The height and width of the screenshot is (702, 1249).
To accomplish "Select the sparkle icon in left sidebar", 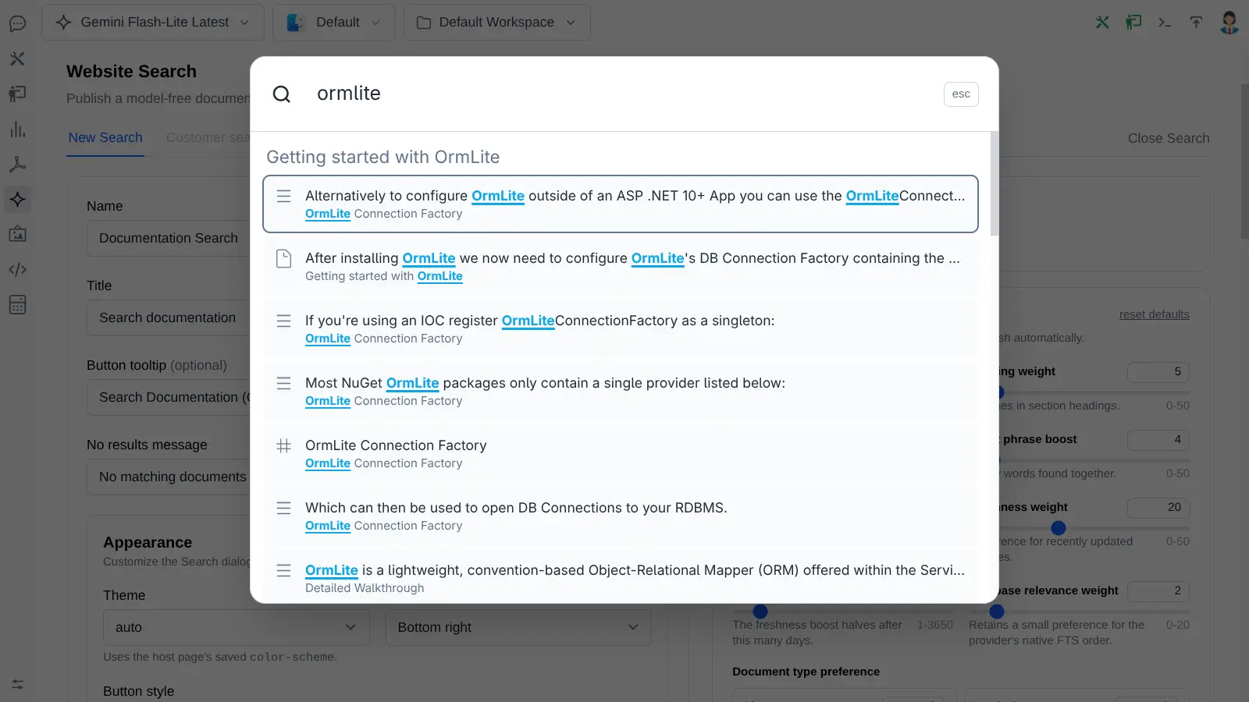I will [x=17, y=199].
